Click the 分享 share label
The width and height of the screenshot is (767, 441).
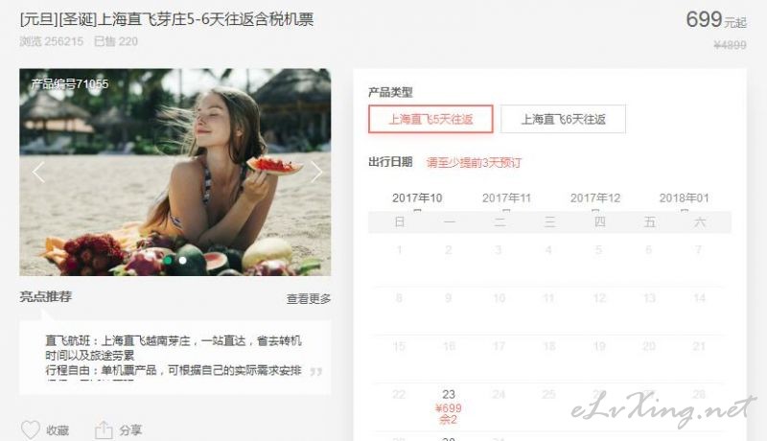pos(130,430)
